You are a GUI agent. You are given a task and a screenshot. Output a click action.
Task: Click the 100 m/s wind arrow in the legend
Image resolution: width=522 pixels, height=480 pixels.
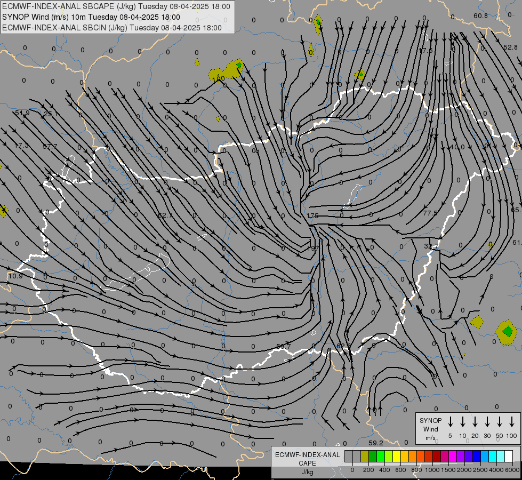pyautogui.click(x=512, y=422)
